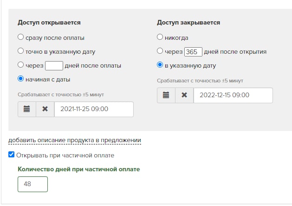The width and height of the screenshot is (292, 206).
Task: Toggle 'Открывать при частичной оплате' checkbox
Action: click(11, 154)
